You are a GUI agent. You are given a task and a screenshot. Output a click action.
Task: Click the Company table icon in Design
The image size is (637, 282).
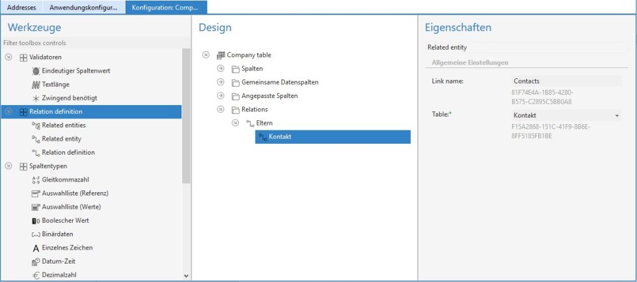pyautogui.click(x=221, y=55)
